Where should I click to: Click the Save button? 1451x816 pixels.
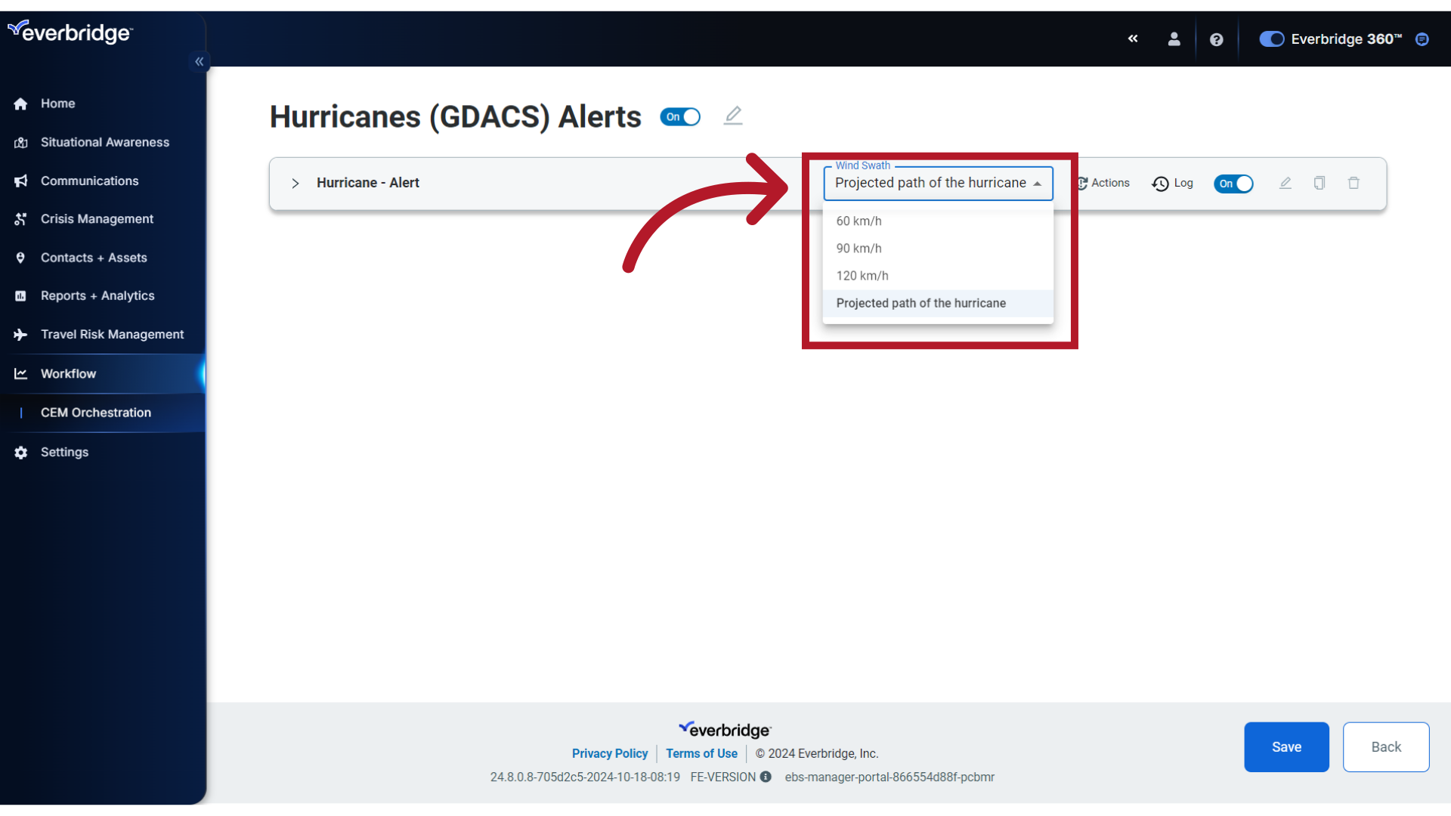[x=1285, y=746]
